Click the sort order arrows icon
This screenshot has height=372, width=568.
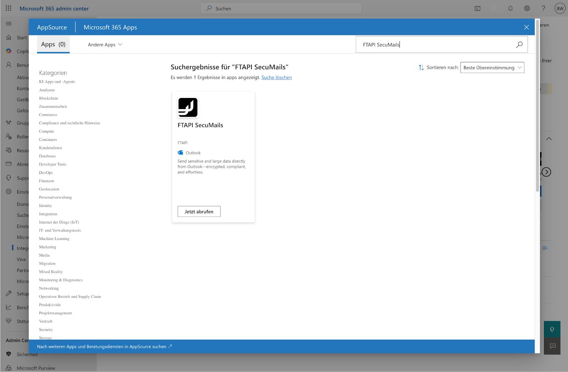[421, 67]
